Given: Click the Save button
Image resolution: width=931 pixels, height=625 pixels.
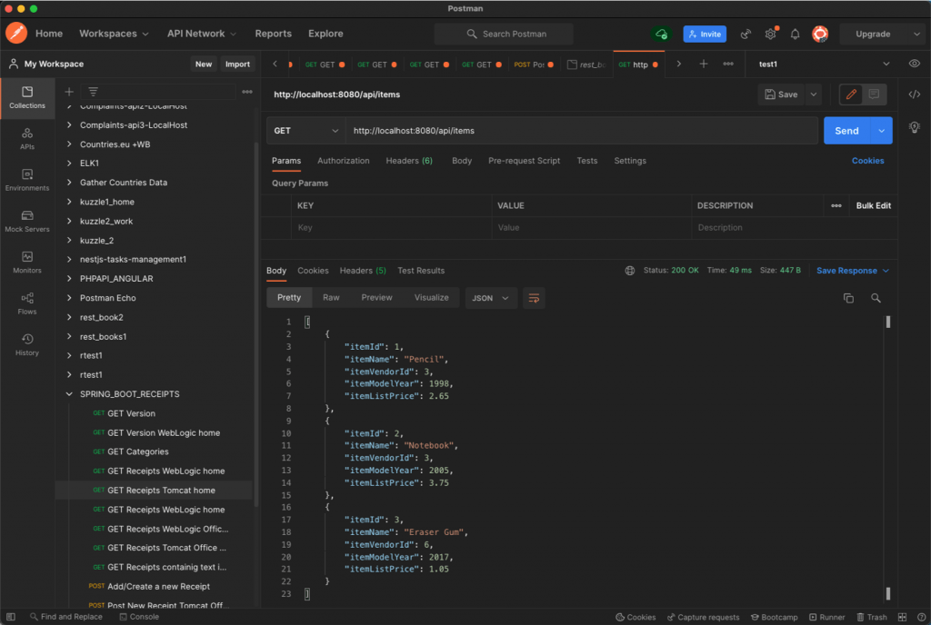Looking at the screenshot, I should (x=781, y=94).
